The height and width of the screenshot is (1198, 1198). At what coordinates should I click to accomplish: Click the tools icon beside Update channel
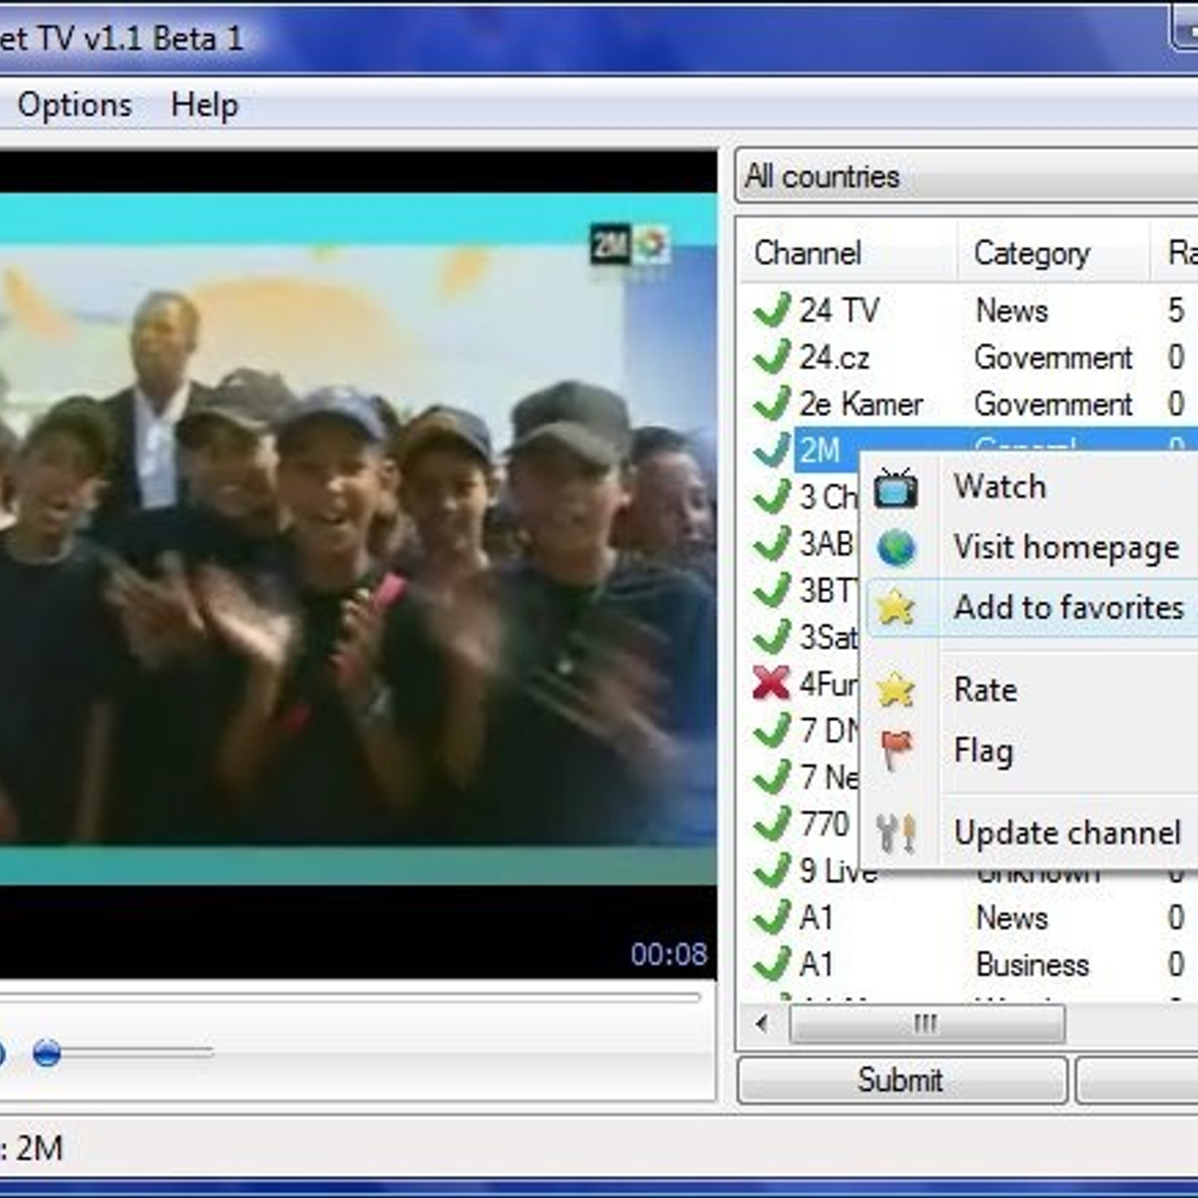pos(896,833)
